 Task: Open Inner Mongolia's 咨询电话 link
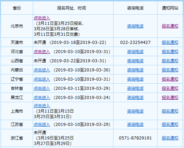[x=135, y=70]
